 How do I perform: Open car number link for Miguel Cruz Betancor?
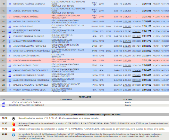(10, 22)
